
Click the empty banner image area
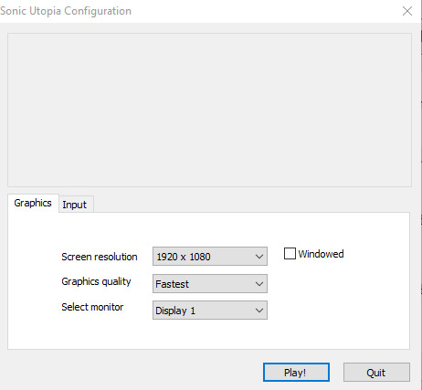(x=209, y=110)
